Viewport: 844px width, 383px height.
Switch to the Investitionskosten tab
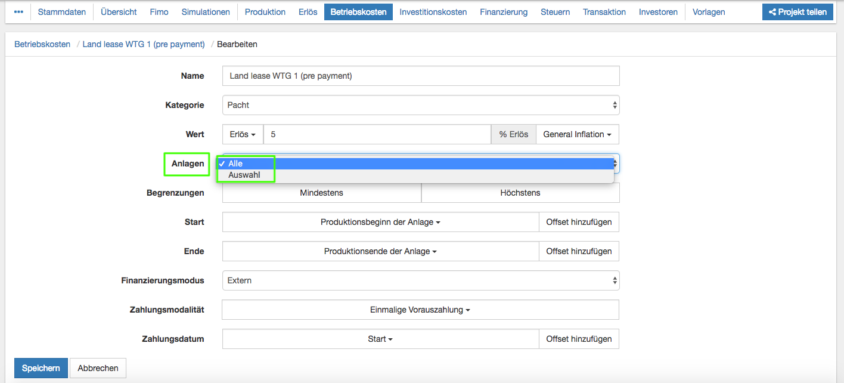[433, 12]
